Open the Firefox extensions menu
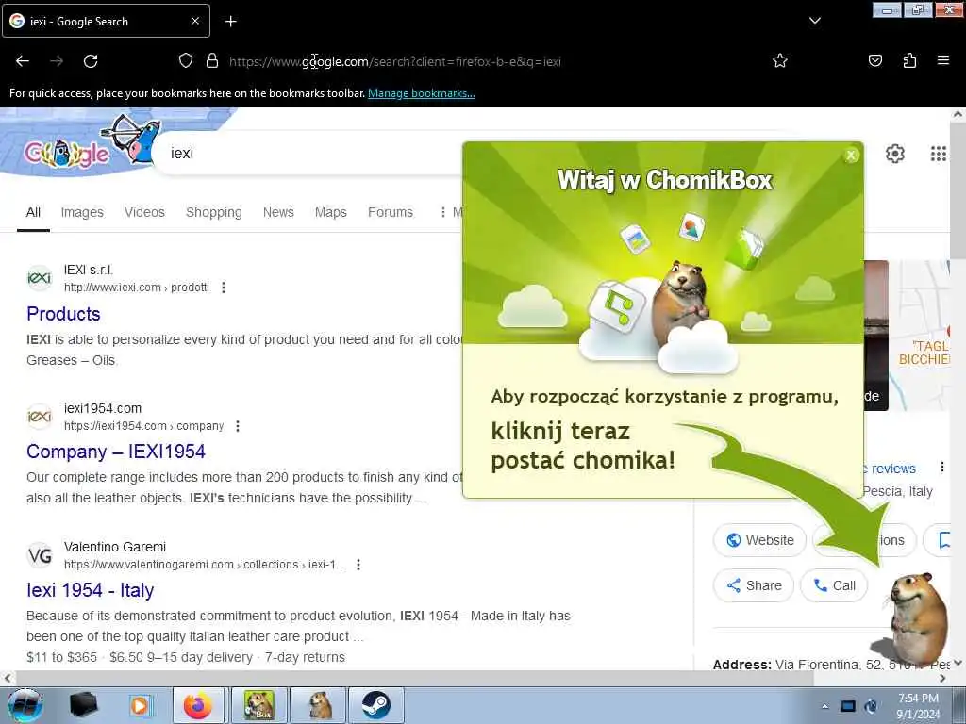The image size is (966, 724). 909,60
